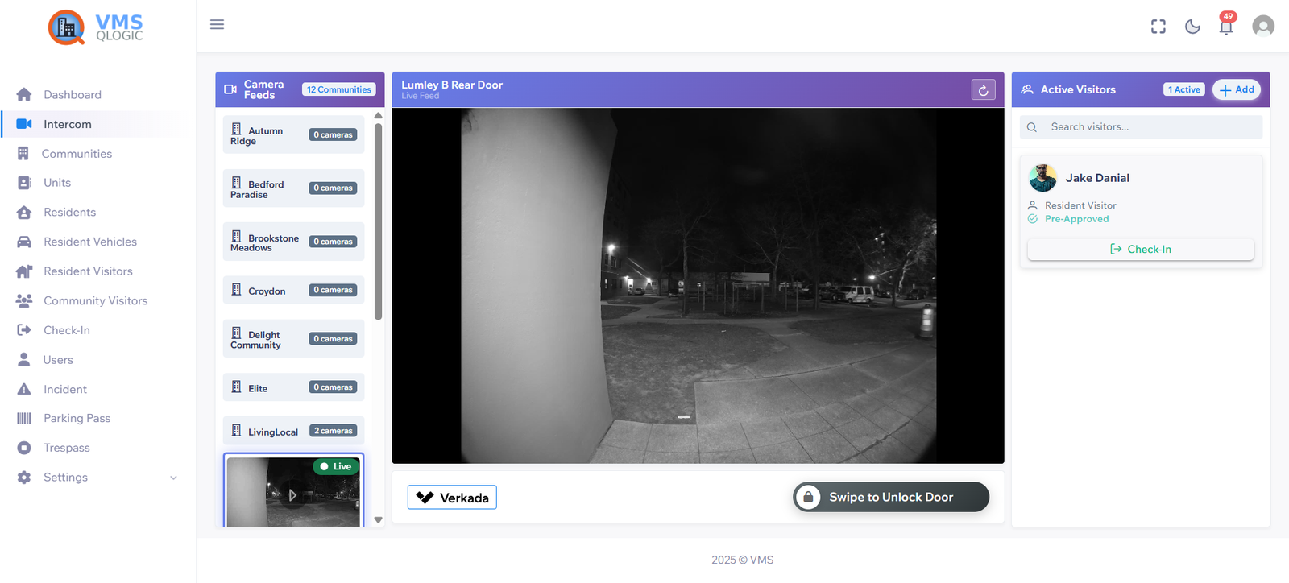Enter fullscreen mode
This screenshot has height=583, width=1289.
click(1158, 27)
